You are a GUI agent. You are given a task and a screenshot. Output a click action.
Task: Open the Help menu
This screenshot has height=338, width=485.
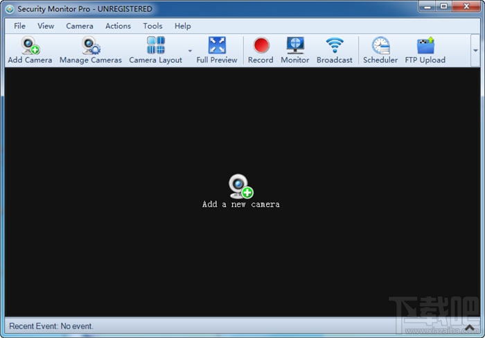182,26
